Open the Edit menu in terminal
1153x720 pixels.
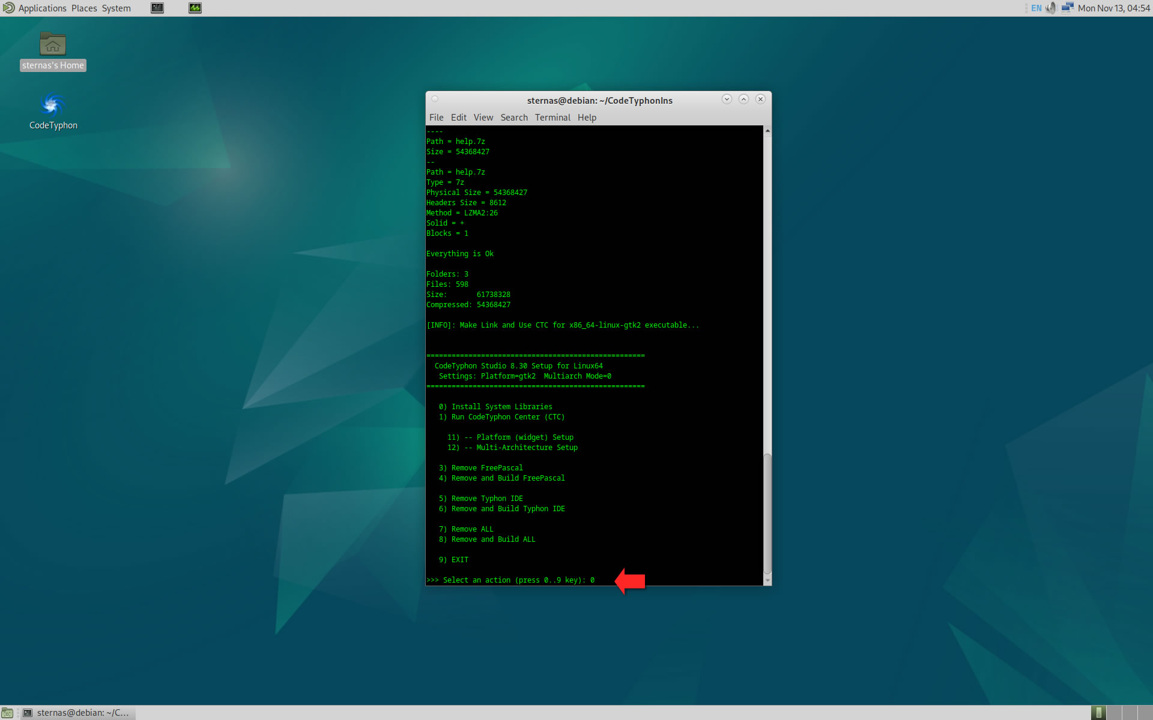[x=459, y=118]
